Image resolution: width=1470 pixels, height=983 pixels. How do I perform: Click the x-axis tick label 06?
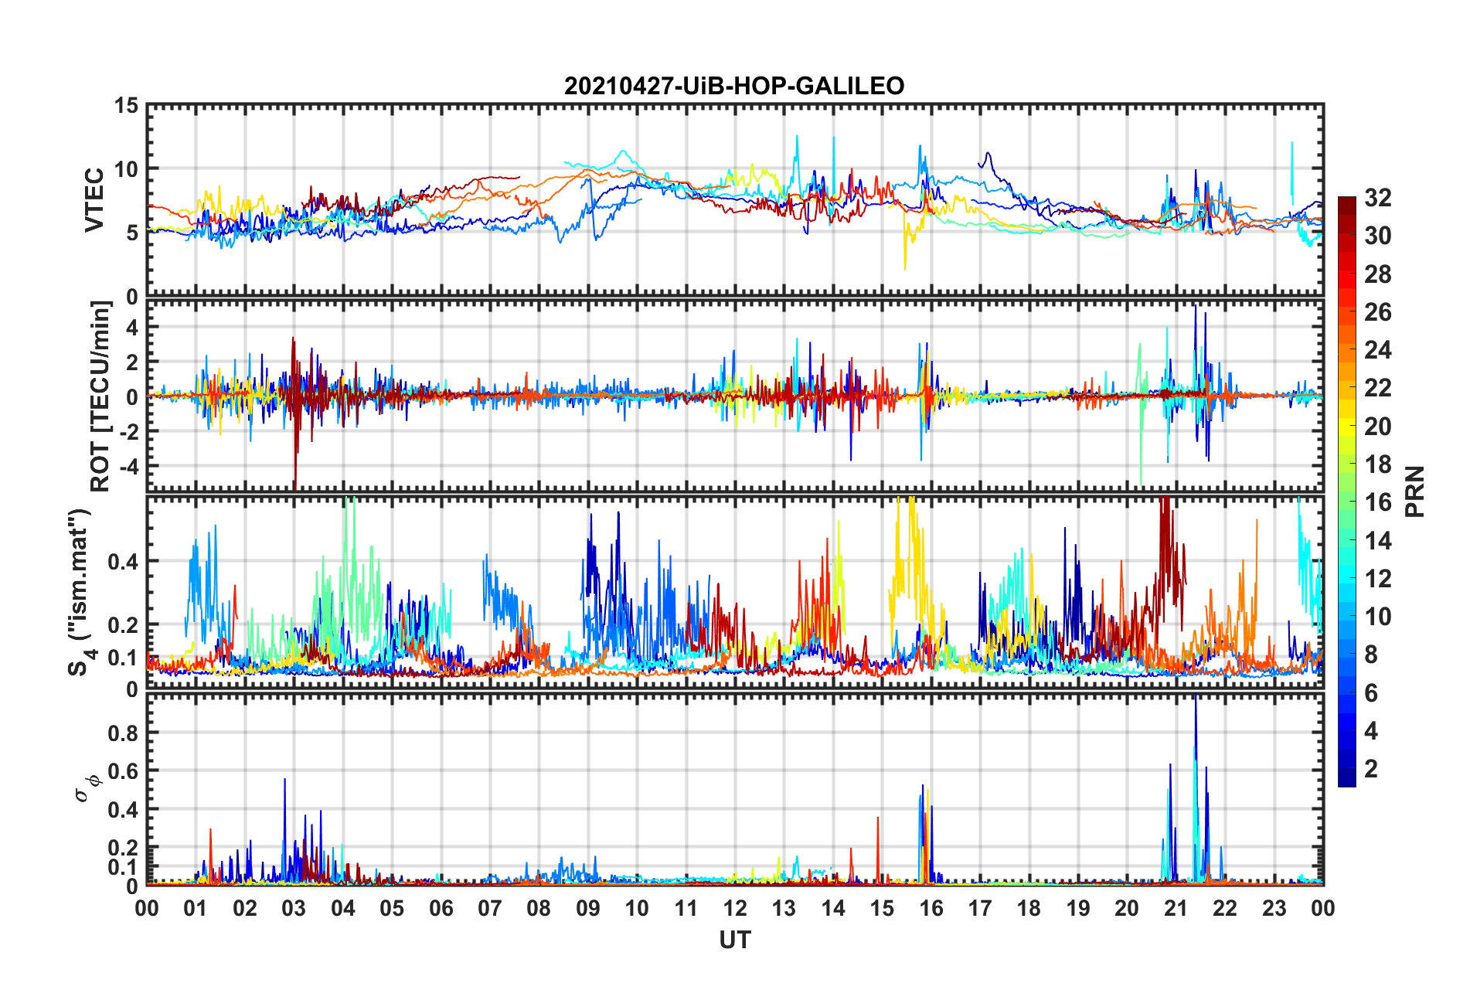click(x=441, y=908)
